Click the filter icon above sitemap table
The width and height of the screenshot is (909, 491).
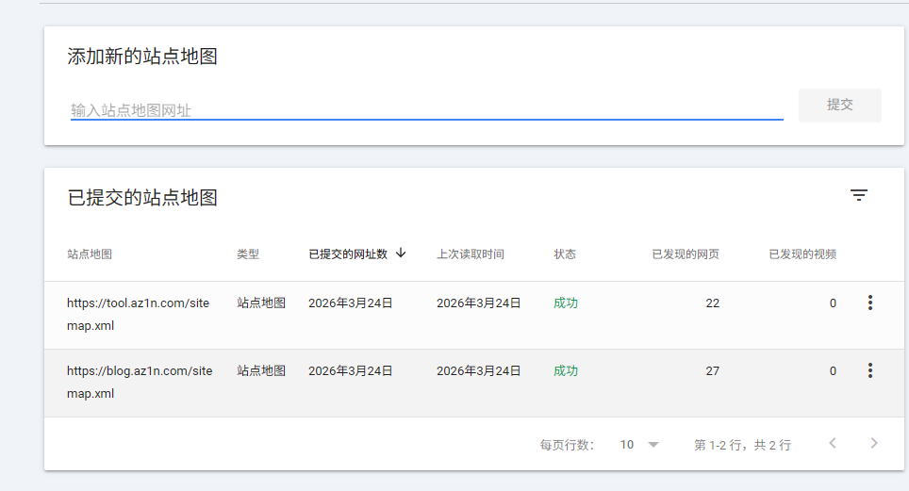click(858, 196)
